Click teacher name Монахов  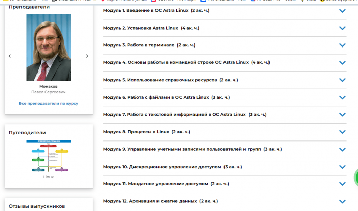(x=49, y=86)
